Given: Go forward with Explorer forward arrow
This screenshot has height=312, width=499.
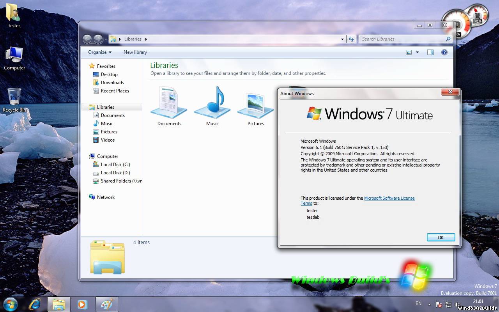Looking at the screenshot, I should coord(98,39).
